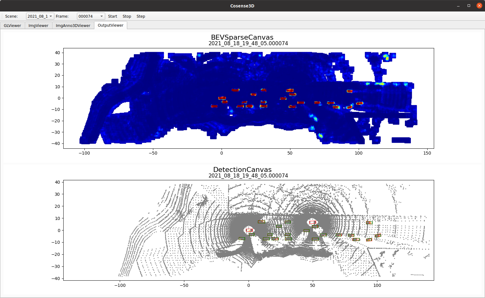Click the Cosense3D window title

click(242, 6)
